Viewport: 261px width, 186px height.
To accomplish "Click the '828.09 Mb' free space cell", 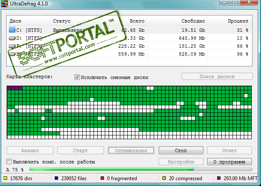I will click(x=192, y=54).
